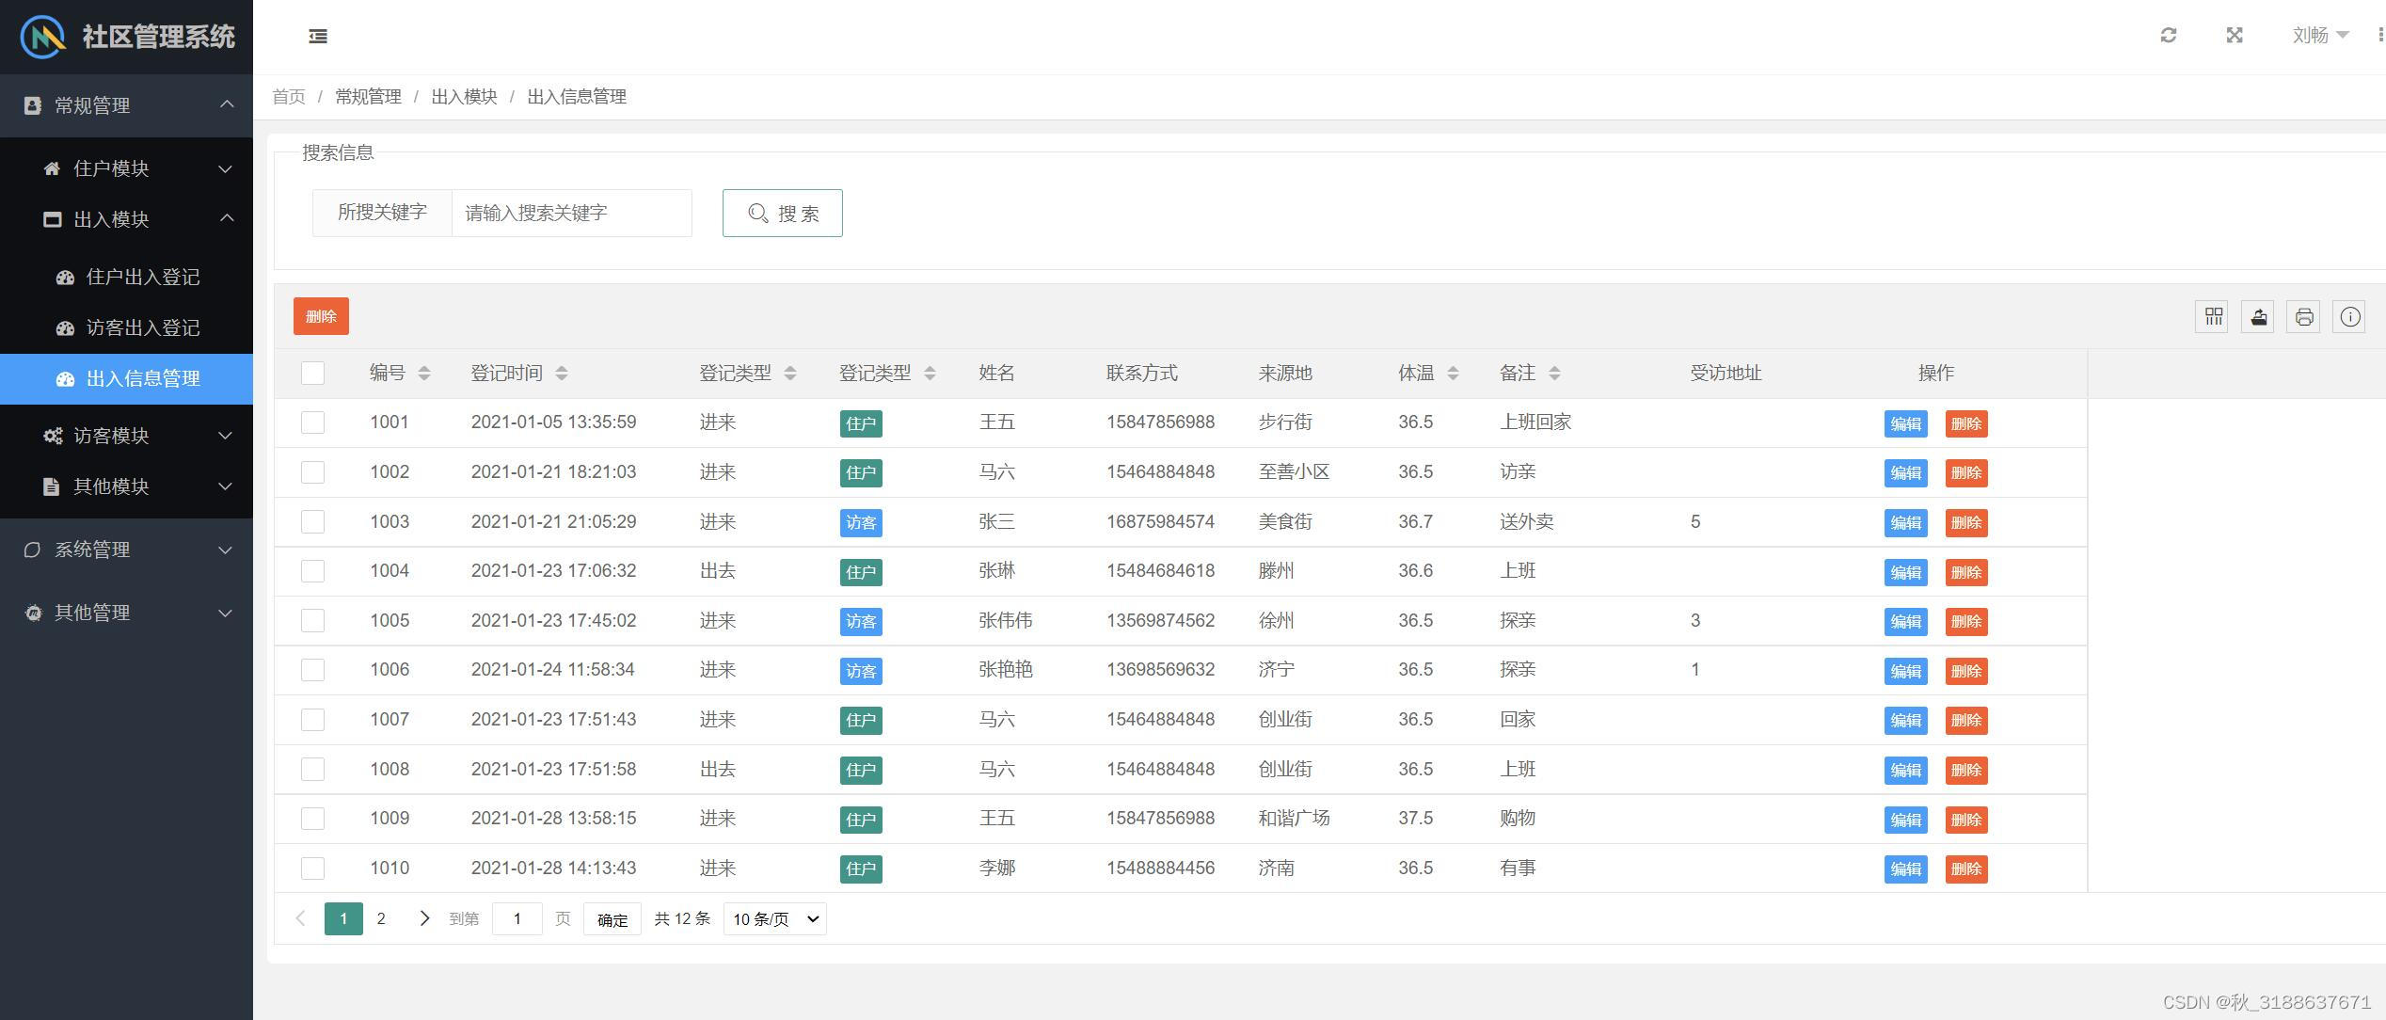The image size is (2386, 1020).
Task: Check the checkbox for row 1009
Action: [312, 819]
